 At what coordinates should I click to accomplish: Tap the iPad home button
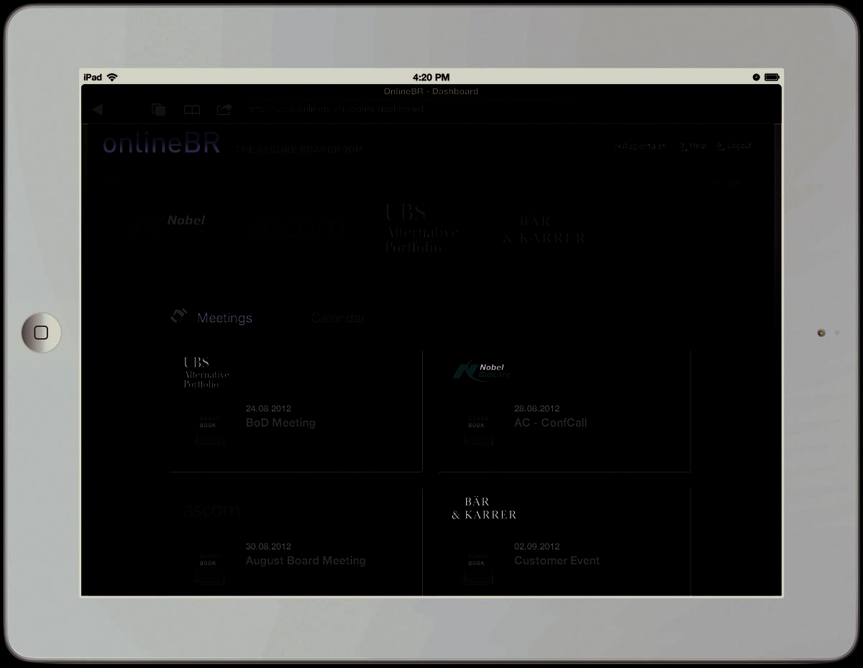click(41, 332)
